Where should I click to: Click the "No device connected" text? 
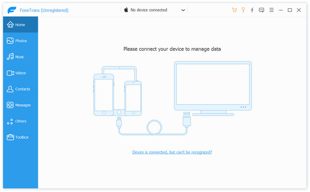[x=149, y=10]
